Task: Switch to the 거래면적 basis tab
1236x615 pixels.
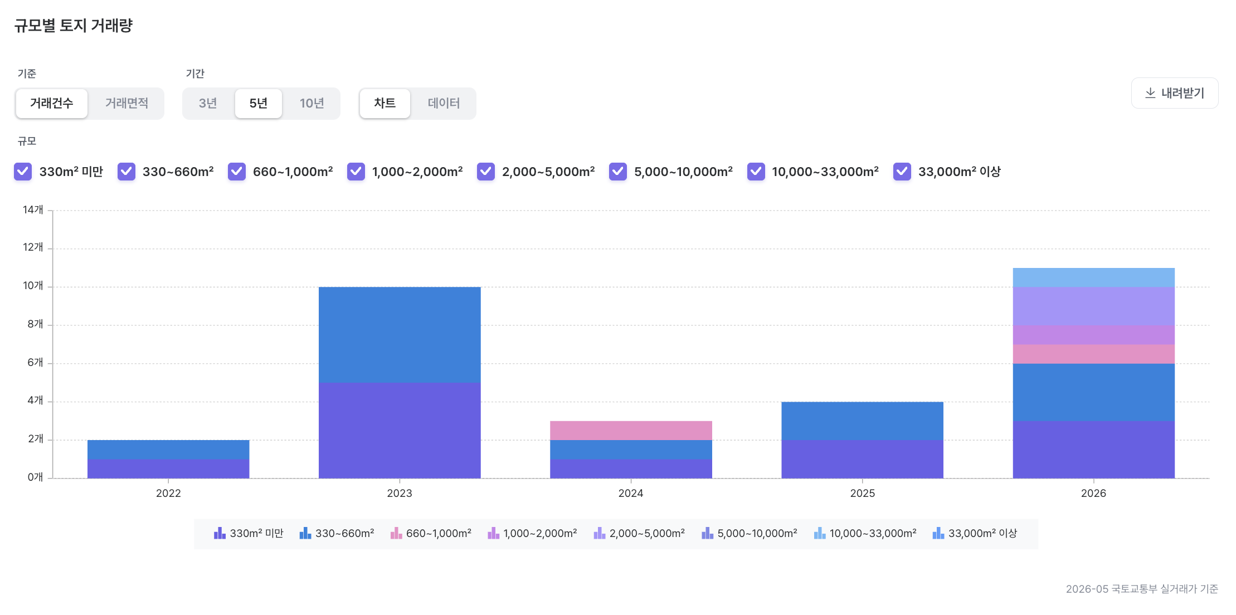Action: [x=126, y=103]
